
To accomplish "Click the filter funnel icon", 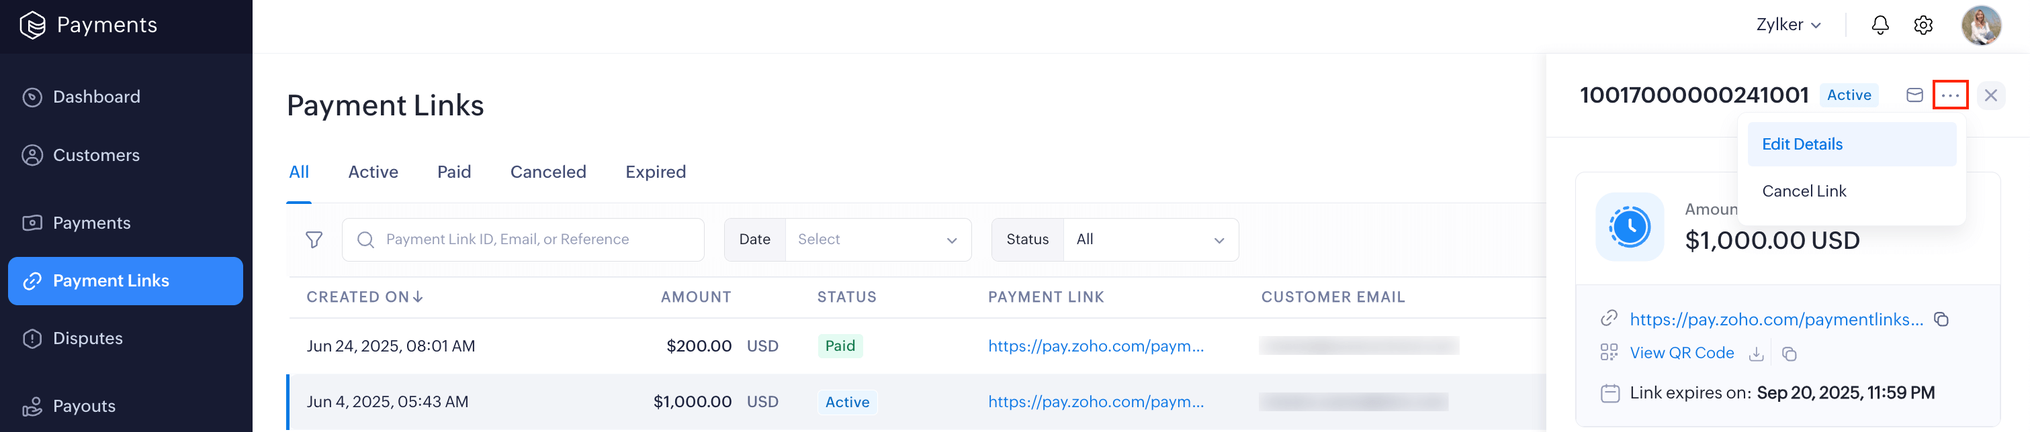I will pyautogui.click(x=314, y=239).
